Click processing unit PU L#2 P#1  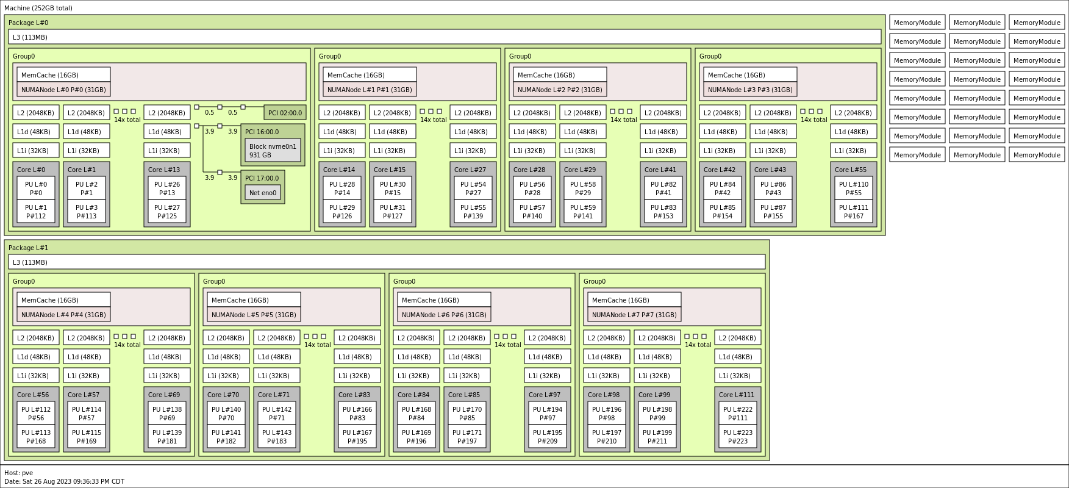pyautogui.click(x=87, y=188)
